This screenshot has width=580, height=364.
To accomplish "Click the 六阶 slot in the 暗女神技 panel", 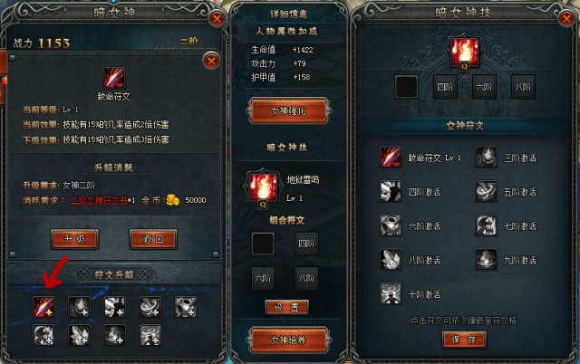I will 483,87.
